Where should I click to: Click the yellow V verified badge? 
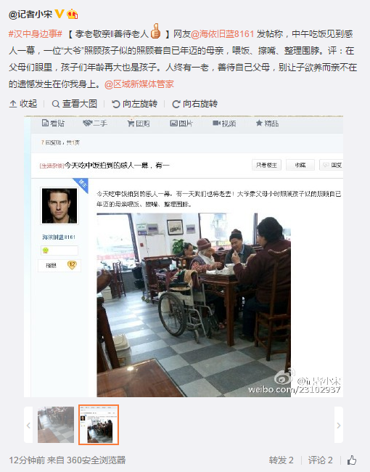[x=59, y=14]
